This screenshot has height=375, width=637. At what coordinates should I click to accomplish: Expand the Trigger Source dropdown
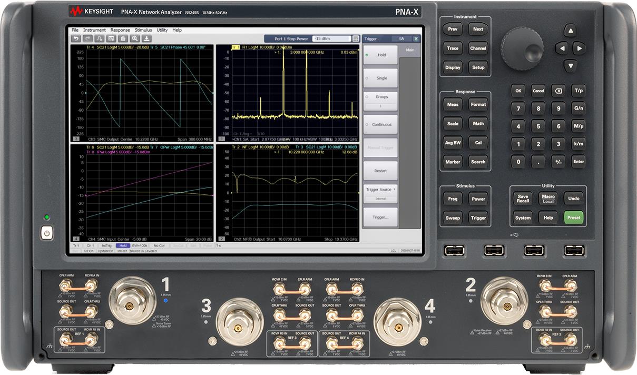(380, 192)
